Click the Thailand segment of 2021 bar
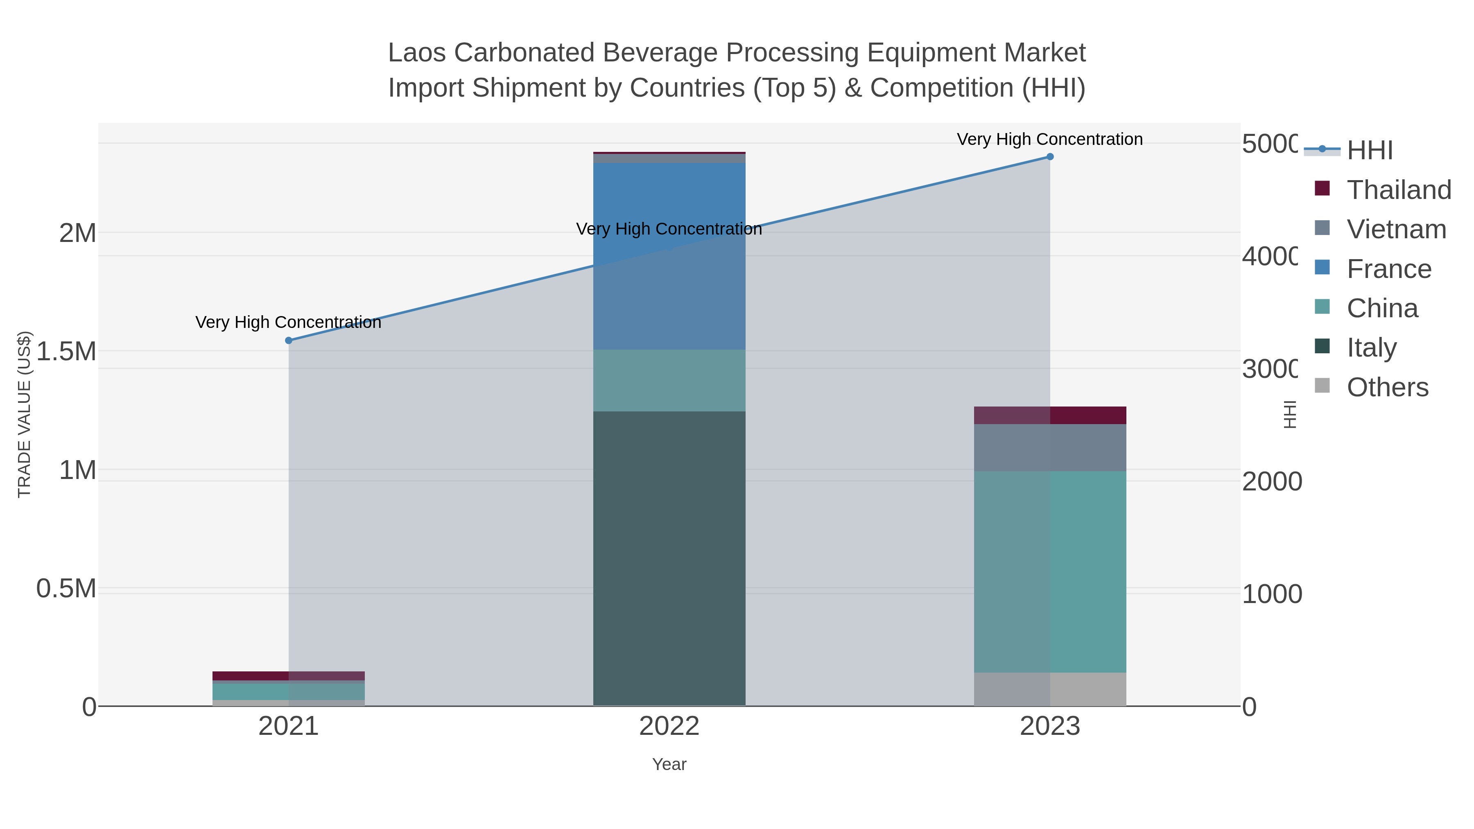The height and width of the screenshot is (829, 1474). coord(288,675)
